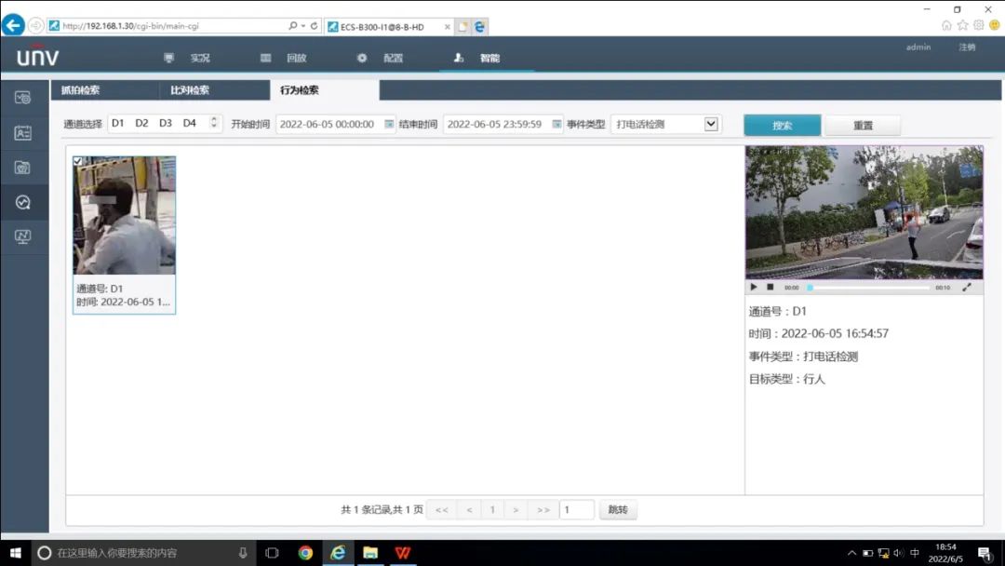Open the sidebar face ID card icon

click(x=23, y=132)
